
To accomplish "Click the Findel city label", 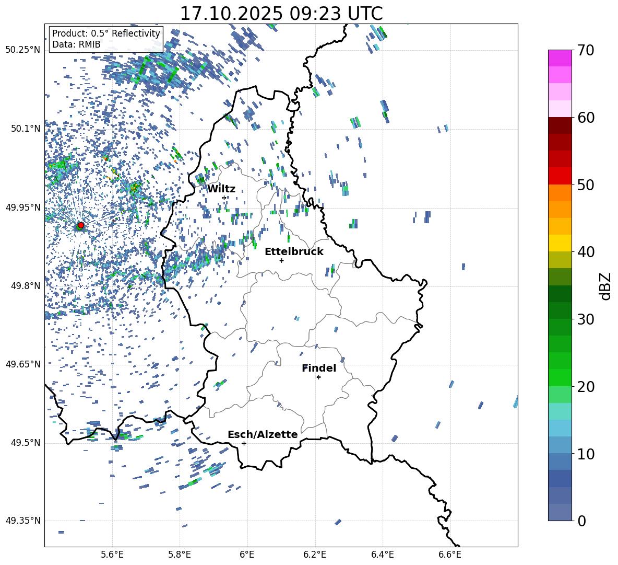I will click(319, 368).
